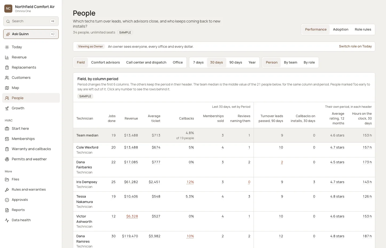Click Iris Dempsey's $2,451 average ticket

[x=154, y=182]
